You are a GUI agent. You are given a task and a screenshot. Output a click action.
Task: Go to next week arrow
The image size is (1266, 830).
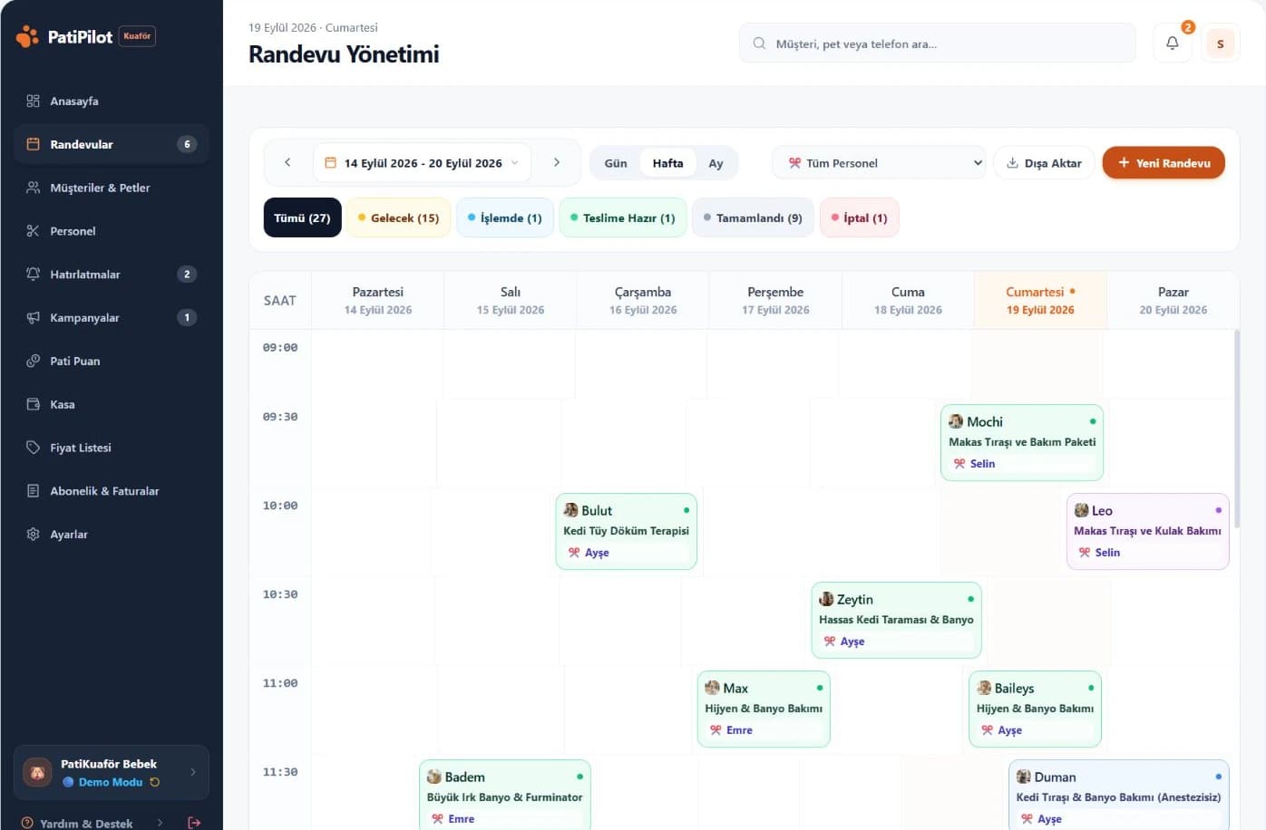click(x=556, y=162)
